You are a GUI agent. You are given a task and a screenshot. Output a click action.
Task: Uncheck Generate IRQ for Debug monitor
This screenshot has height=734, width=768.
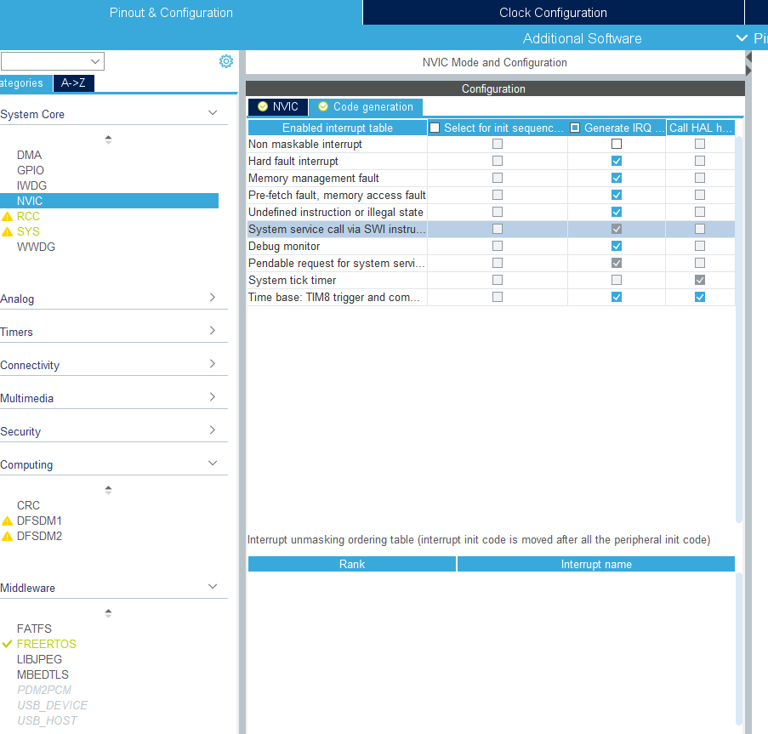pyautogui.click(x=617, y=246)
